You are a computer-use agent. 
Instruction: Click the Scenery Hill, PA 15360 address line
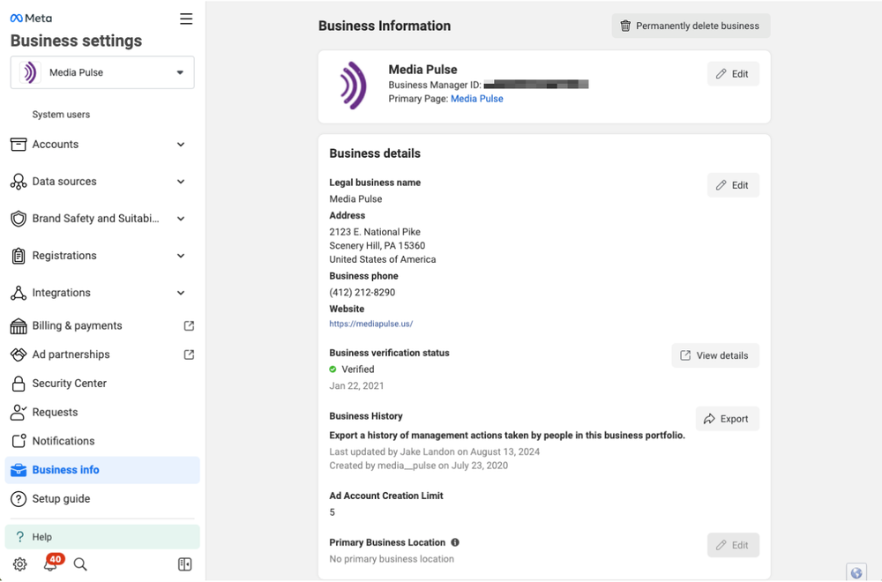pyautogui.click(x=377, y=246)
